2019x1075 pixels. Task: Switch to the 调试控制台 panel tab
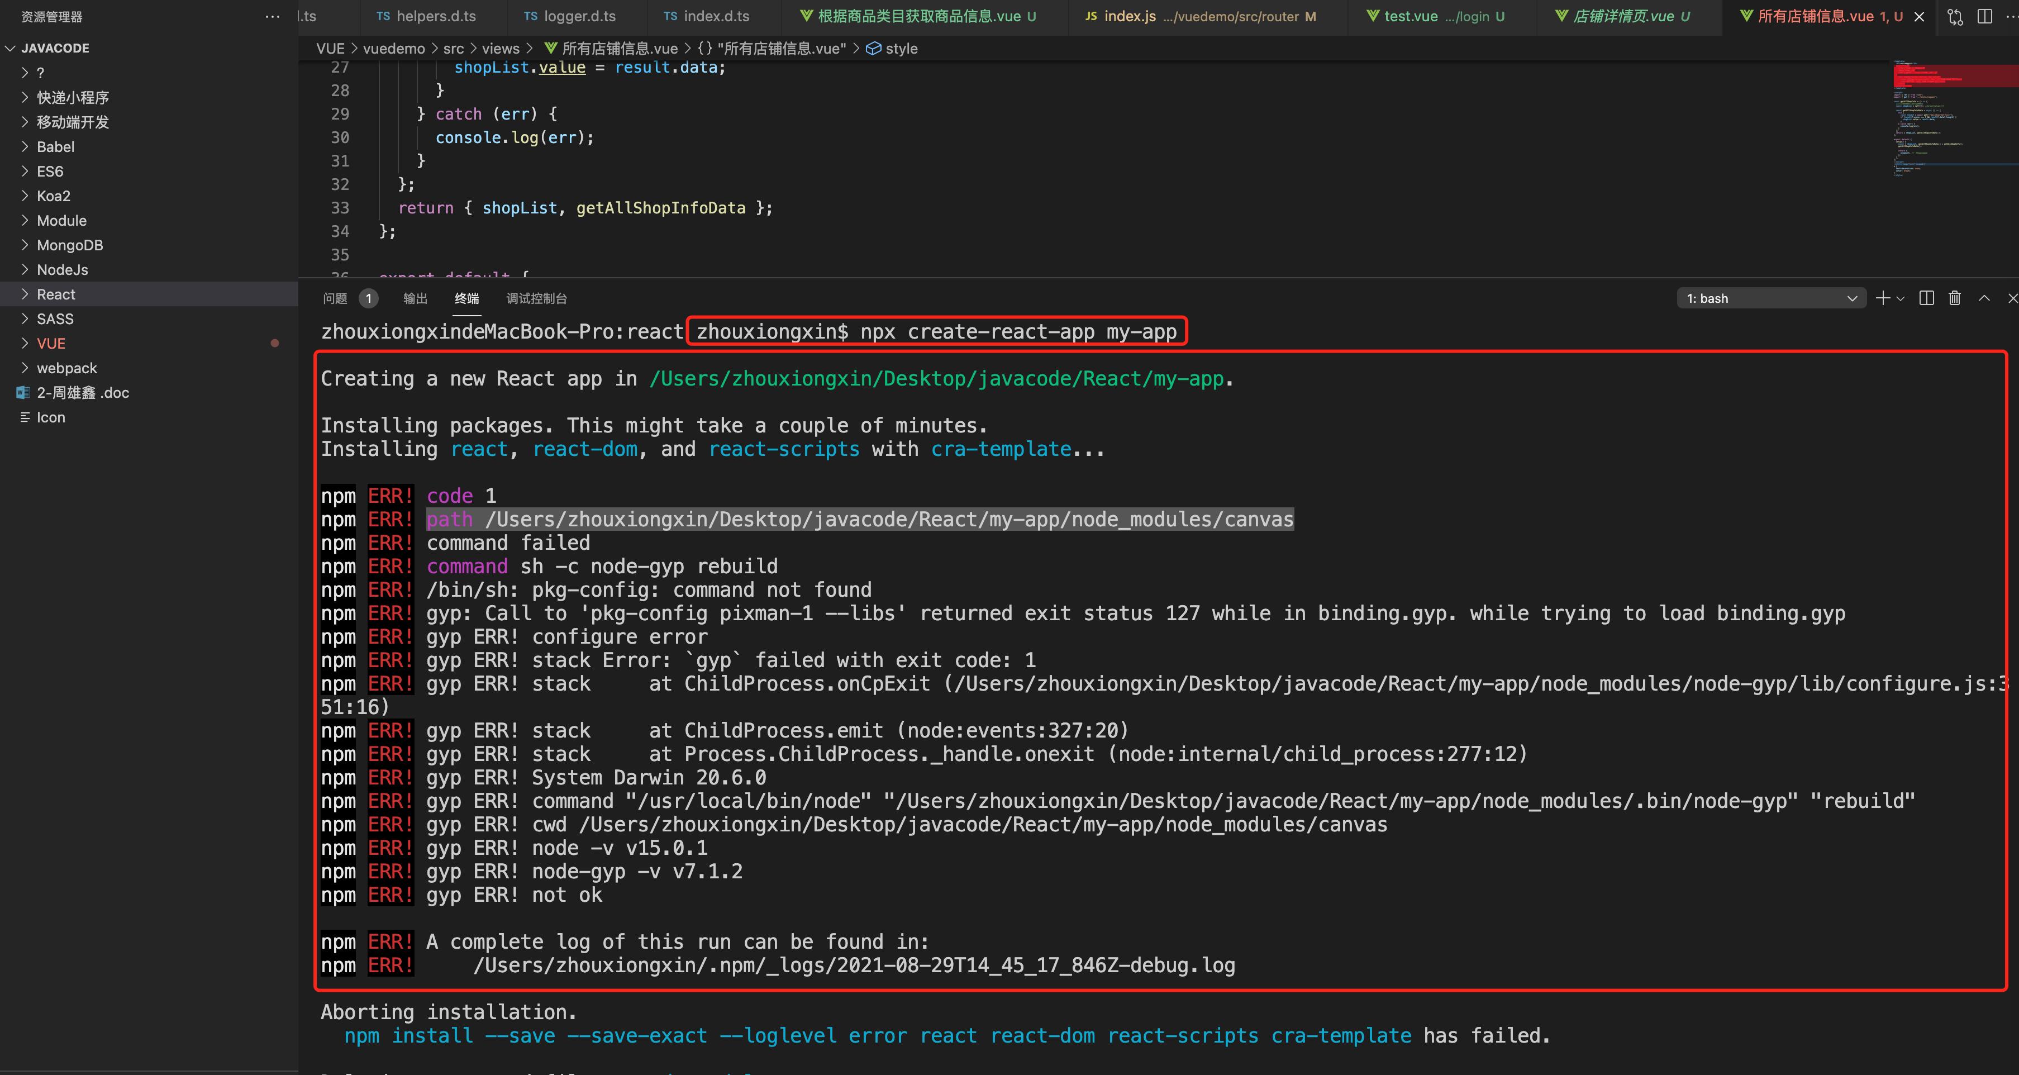[536, 298]
